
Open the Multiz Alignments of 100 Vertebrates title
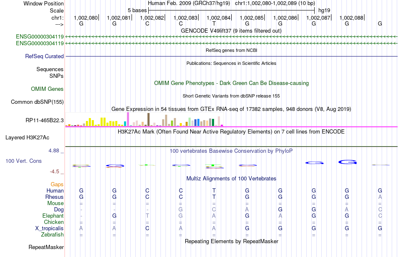pos(231,179)
